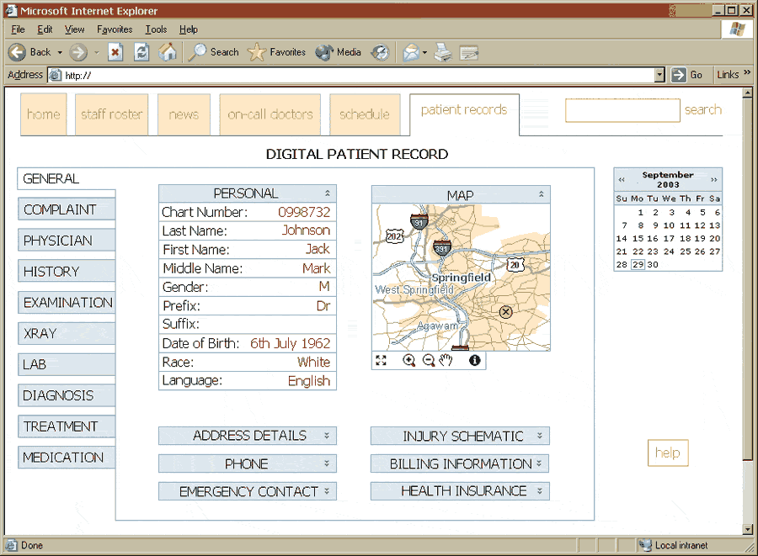Click the map info icon
This screenshot has width=758, height=556.
pyautogui.click(x=475, y=360)
